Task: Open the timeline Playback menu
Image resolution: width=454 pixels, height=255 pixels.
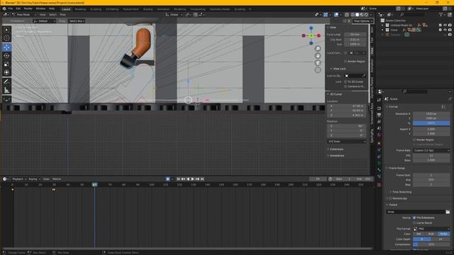Action: [19, 179]
